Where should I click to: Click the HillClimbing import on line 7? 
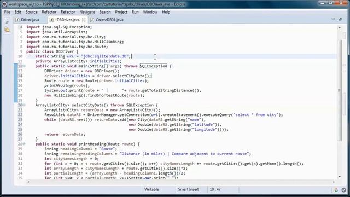click(75, 42)
